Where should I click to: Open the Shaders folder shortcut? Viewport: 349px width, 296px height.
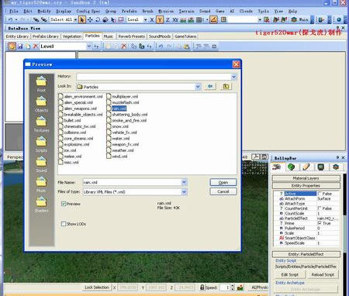41,205
